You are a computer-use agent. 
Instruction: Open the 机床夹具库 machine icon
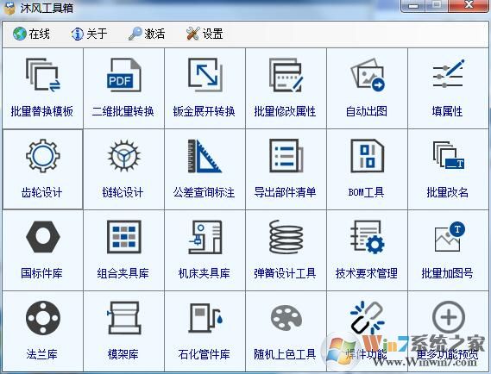pos(205,237)
